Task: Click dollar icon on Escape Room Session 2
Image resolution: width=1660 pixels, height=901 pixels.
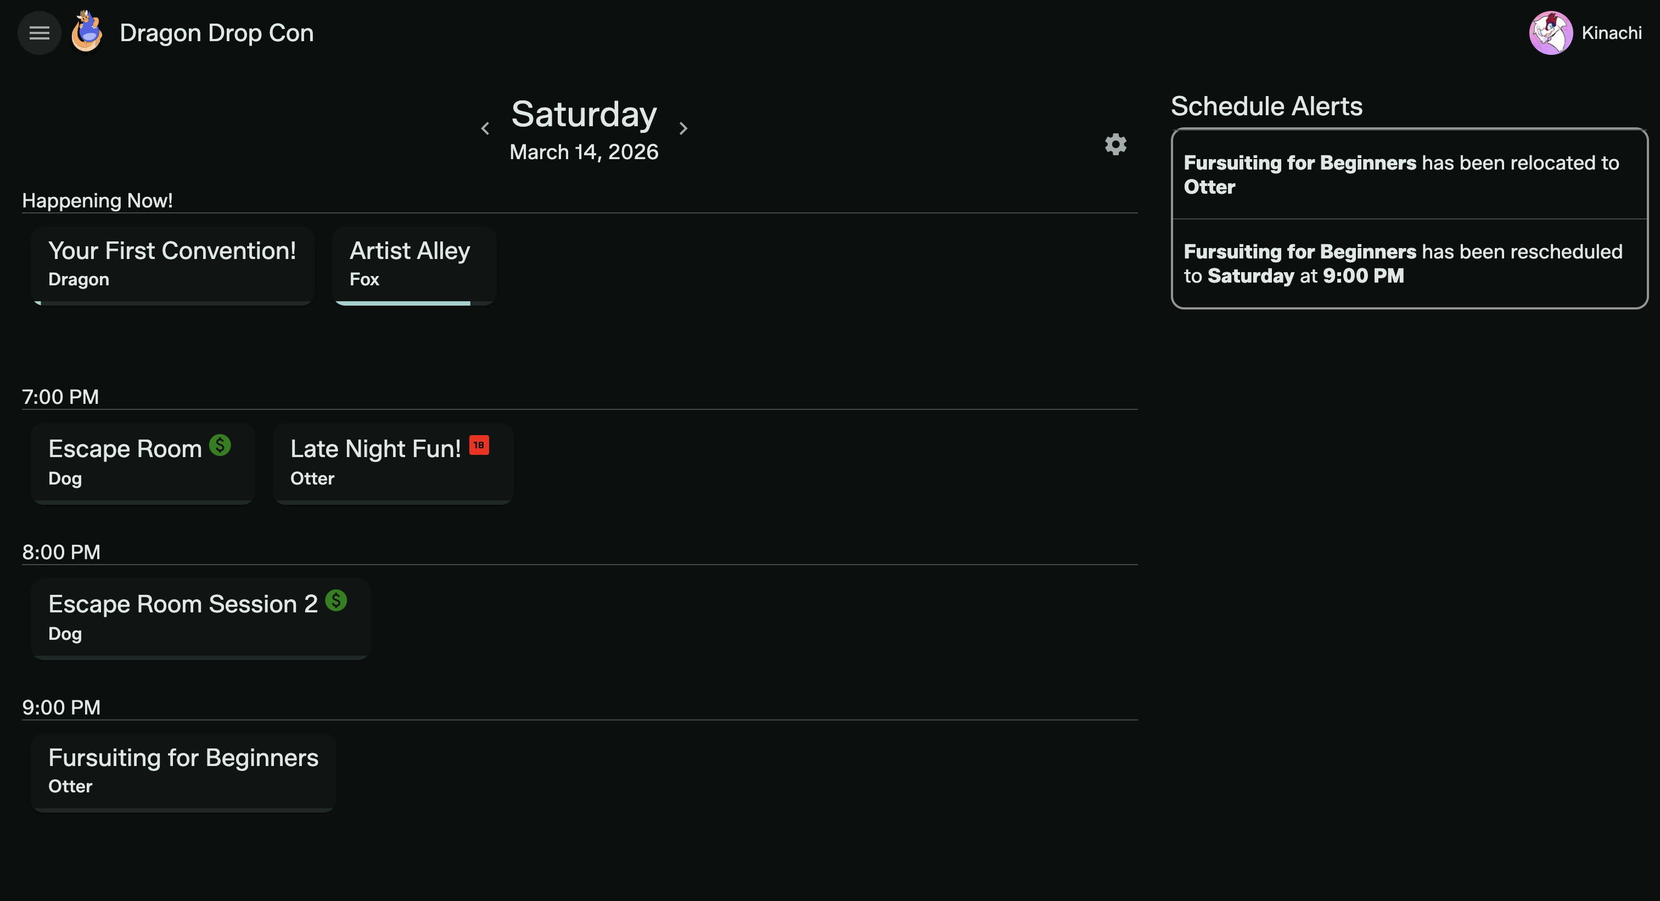Action: [x=336, y=600]
